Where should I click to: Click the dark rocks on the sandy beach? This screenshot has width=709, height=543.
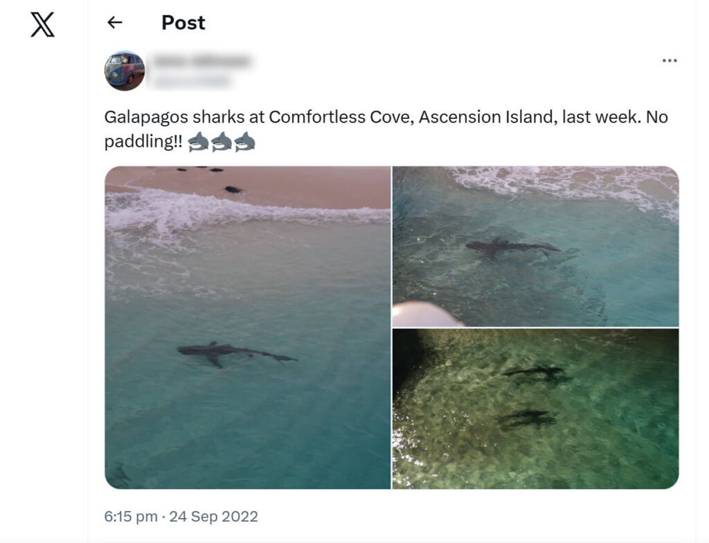pos(233,189)
